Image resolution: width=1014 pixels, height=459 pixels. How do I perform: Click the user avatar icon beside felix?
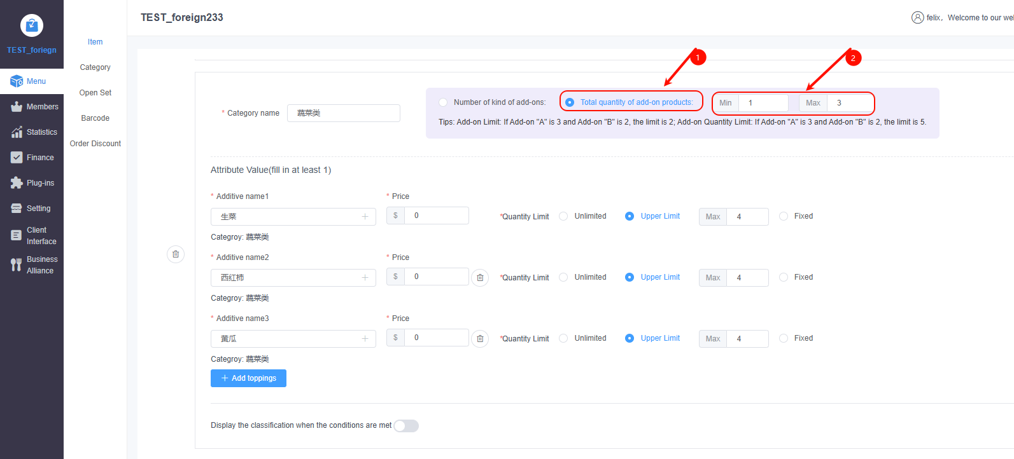917,18
